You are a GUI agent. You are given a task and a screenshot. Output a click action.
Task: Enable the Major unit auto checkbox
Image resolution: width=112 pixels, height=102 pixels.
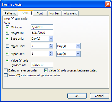(7, 46)
